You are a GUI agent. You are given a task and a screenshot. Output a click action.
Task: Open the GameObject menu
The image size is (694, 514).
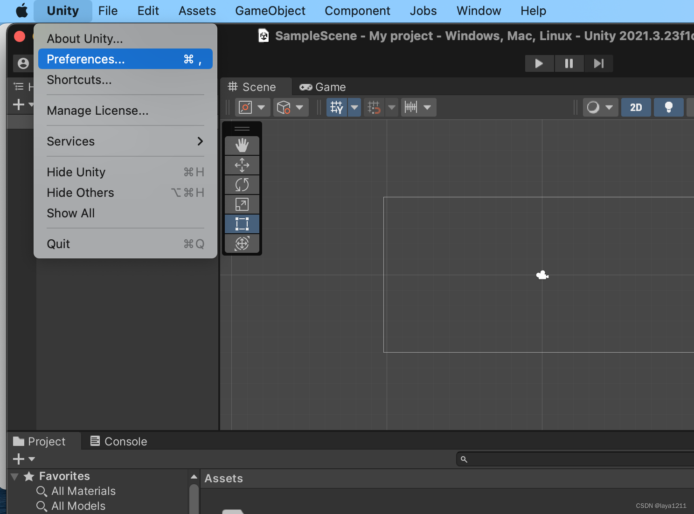[x=270, y=11]
